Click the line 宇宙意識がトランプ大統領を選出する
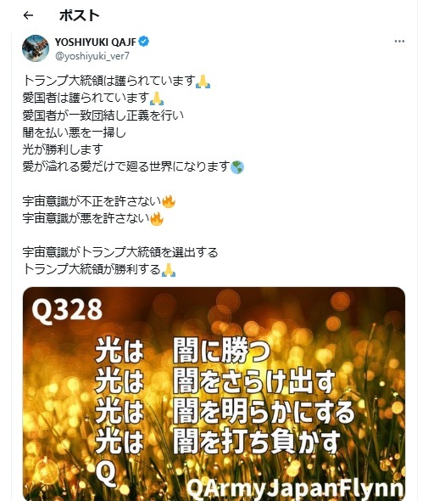Viewport: 428px width, 501px height. tap(120, 252)
